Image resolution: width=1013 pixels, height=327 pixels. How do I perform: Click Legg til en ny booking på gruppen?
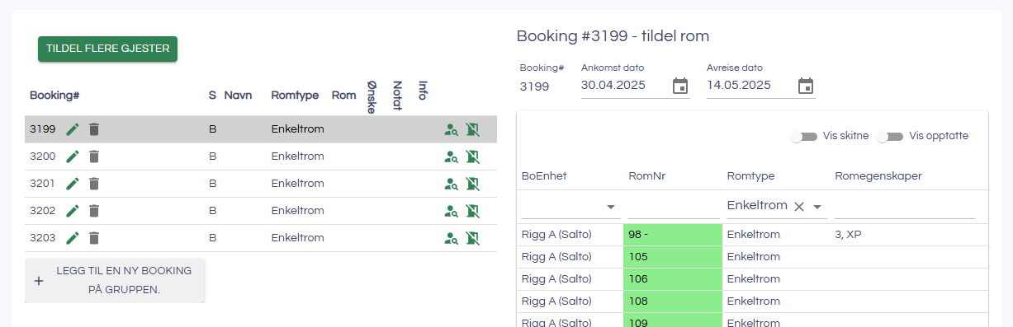pos(115,280)
